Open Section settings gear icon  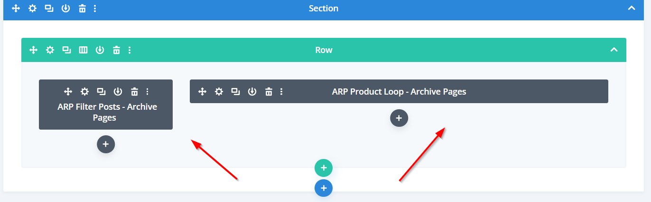(x=32, y=9)
